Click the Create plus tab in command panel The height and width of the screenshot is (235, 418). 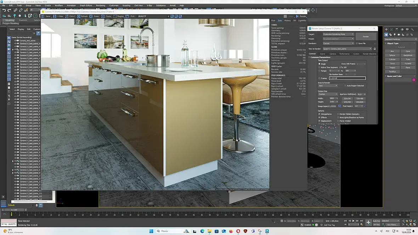[x=386, y=30]
